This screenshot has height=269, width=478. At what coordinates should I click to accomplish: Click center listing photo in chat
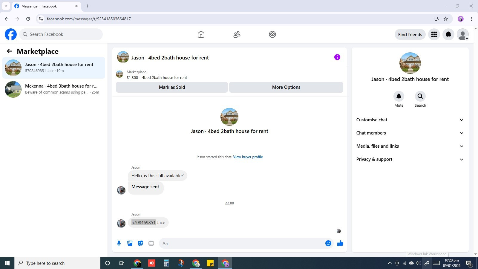229,117
